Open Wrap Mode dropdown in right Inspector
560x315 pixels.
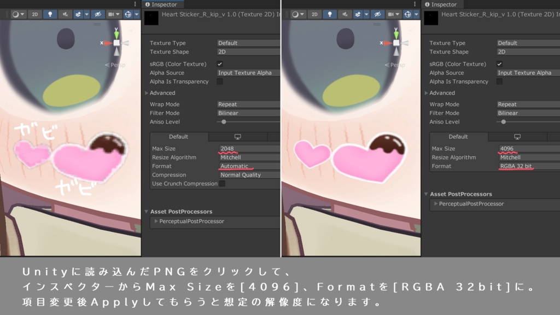point(528,104)
